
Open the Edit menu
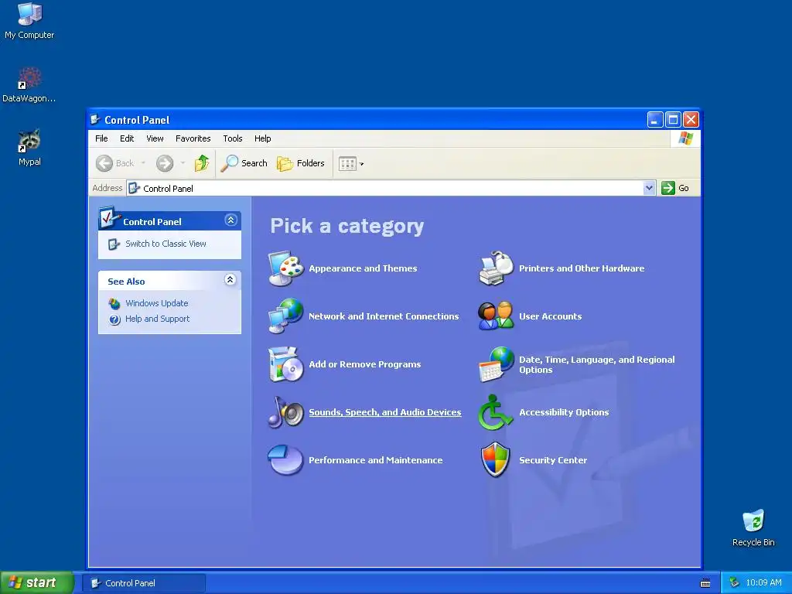coord(127,138)
